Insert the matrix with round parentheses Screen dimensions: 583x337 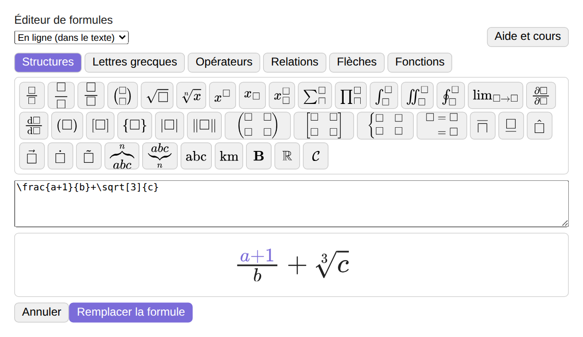click(258, 126)
